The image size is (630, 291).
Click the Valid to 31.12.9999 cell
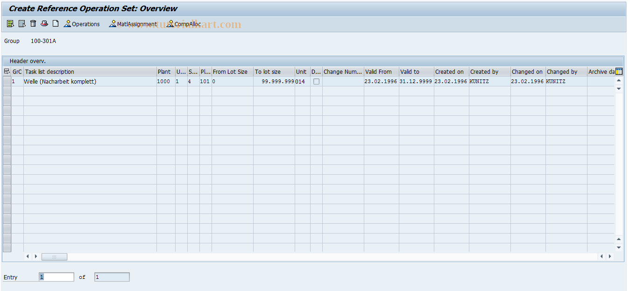[x=417, y=81]
